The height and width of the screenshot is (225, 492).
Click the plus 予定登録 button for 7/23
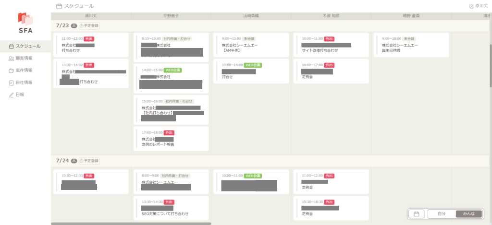point(89,26)
